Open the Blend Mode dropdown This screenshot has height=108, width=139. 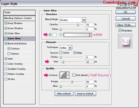tap(84, 20)
